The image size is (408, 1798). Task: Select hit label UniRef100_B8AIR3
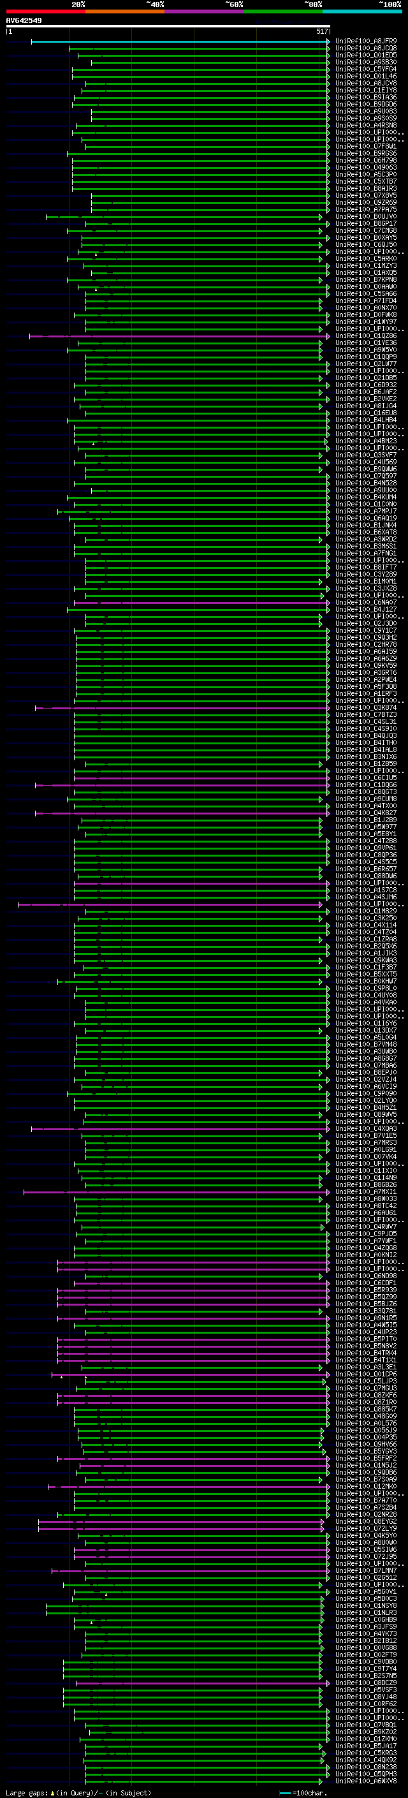click(366, 188)
